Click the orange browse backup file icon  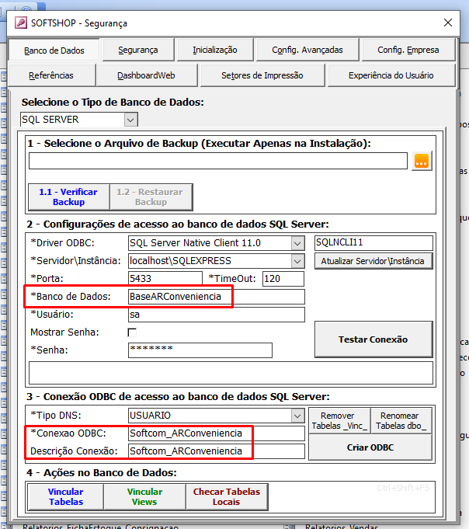422,161
